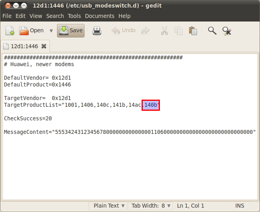Image resolution: width=260 pixels, height=212 pixels.
Task: Click the Print icon
Action: pos(97,31)
